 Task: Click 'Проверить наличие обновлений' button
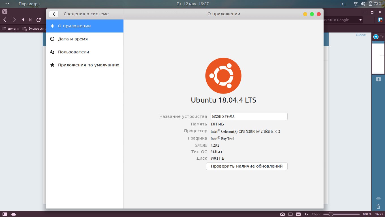tap(247, 166)
